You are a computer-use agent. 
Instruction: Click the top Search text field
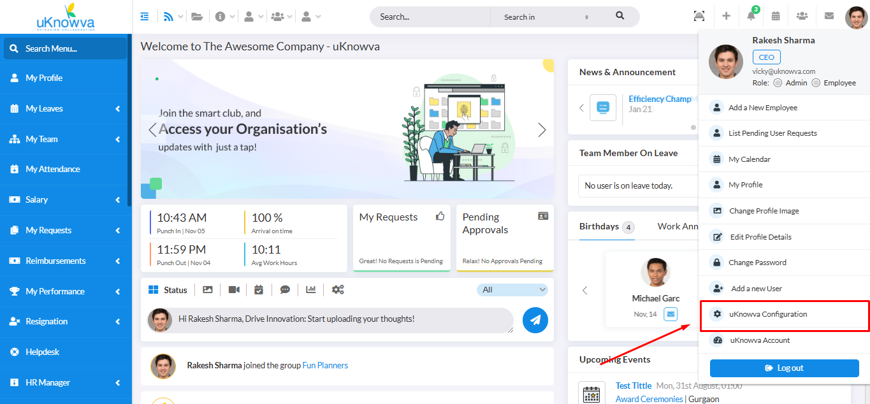pos(430,17)
